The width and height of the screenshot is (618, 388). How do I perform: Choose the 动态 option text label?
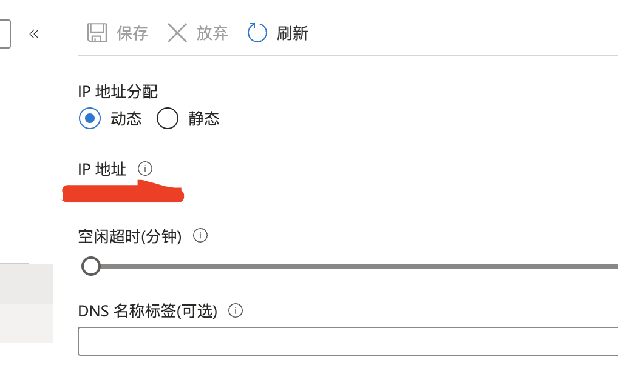coord(126,119)
